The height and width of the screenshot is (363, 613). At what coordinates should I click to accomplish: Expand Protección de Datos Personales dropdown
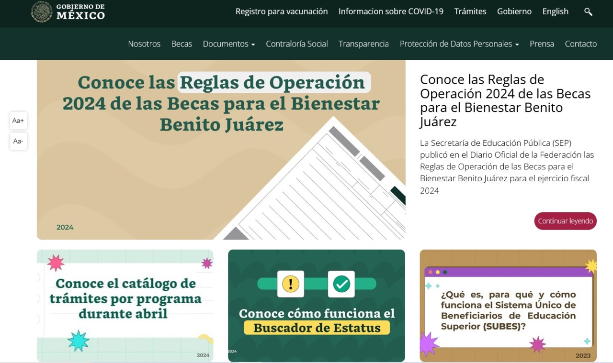(459, 44)
